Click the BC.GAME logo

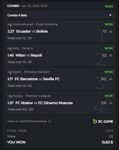(x=103, y=121)
